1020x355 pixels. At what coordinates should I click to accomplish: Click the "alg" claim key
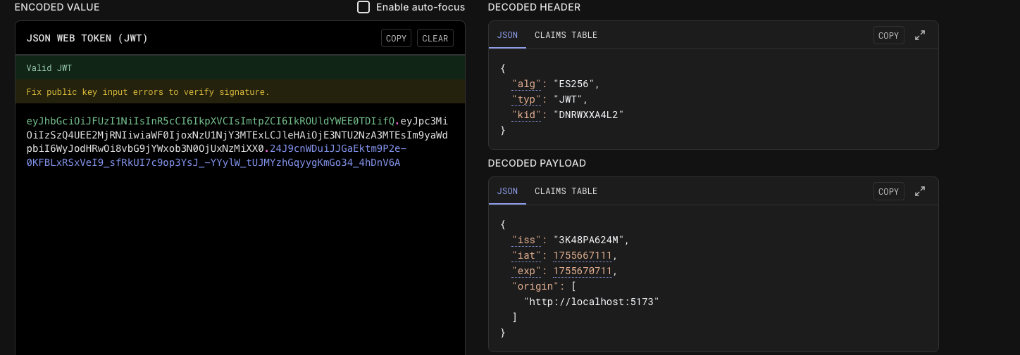coord(527,84)
